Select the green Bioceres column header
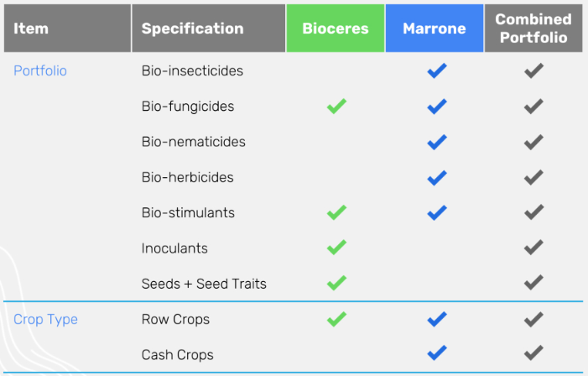Viewport: 588px width, 376px height. pos(336,29)
